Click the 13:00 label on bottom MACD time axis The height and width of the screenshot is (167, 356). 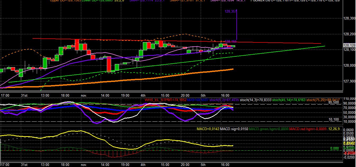click(45, 165)
